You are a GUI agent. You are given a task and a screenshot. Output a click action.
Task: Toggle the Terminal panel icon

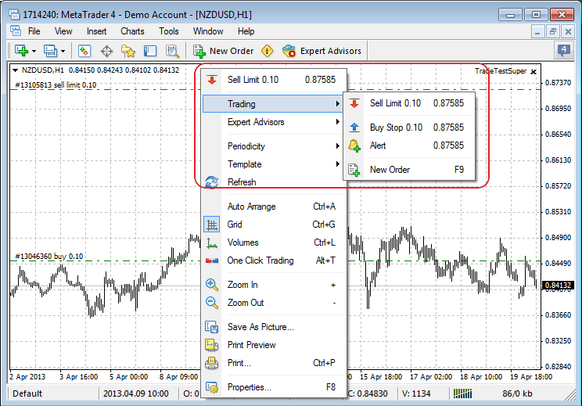(x=150, y=51)
